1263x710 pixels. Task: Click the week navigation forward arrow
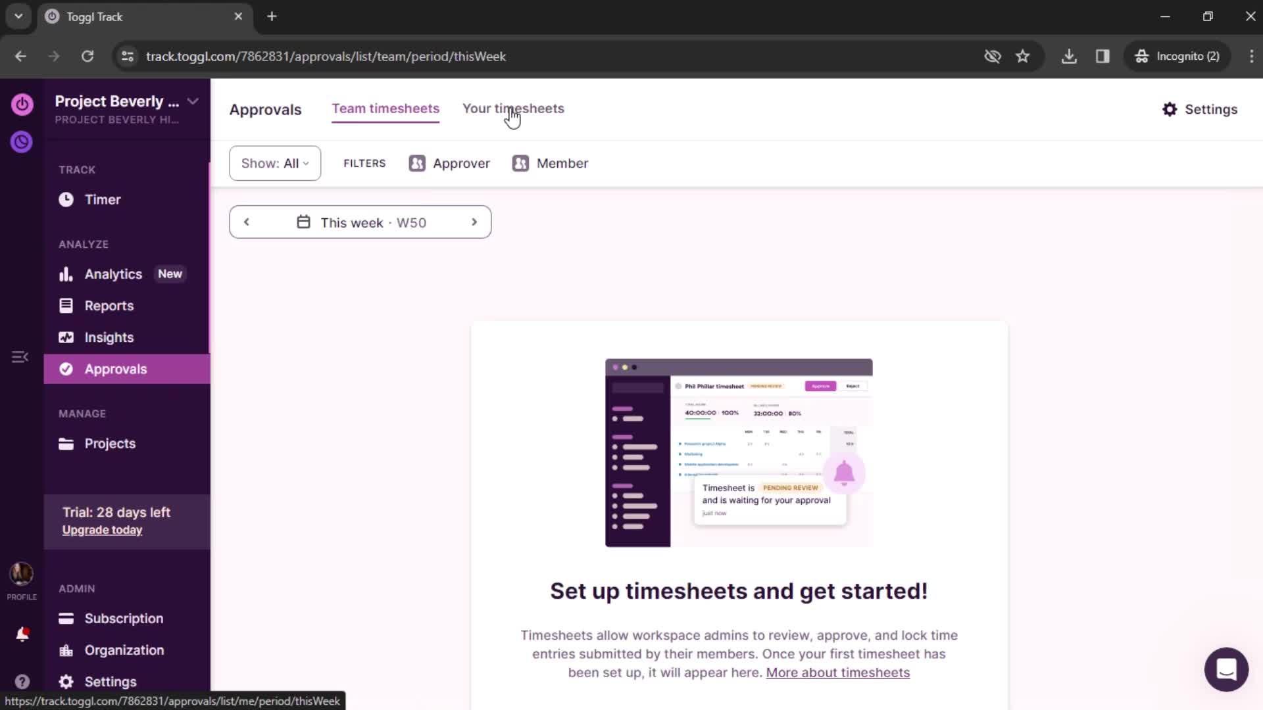pos(474,222)
